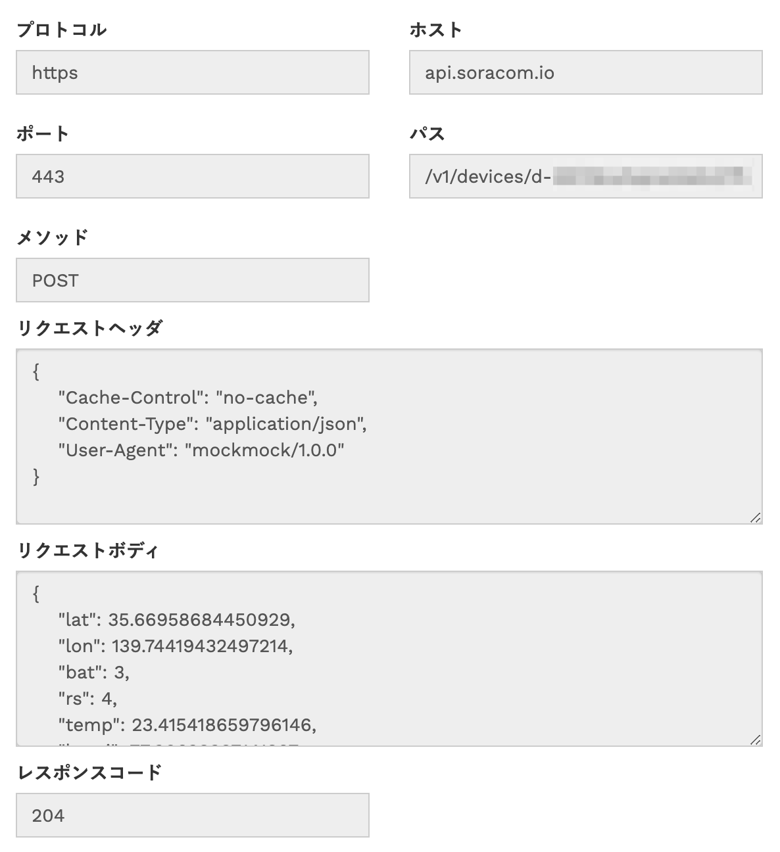This screenshot has height=852, width=780.
Task: Grab the request header textarea resize handle
Action: [x=756, y=517]
